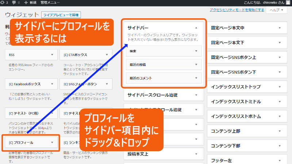Click the コンテンツ上部 heading
Image resolution: width=292 pixels, height=164 pixels.
pos(226,131)
